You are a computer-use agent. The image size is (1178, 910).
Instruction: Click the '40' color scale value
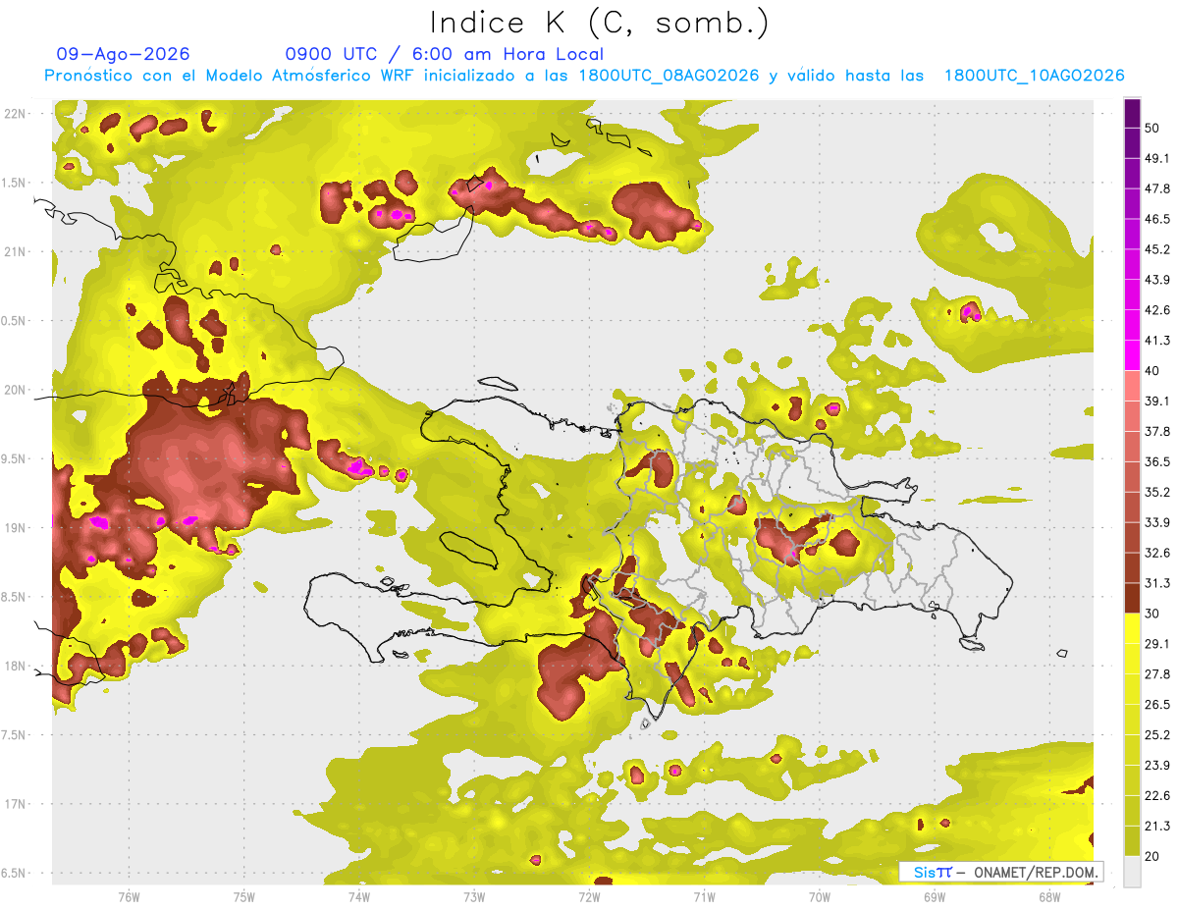tap(1153, 371)
